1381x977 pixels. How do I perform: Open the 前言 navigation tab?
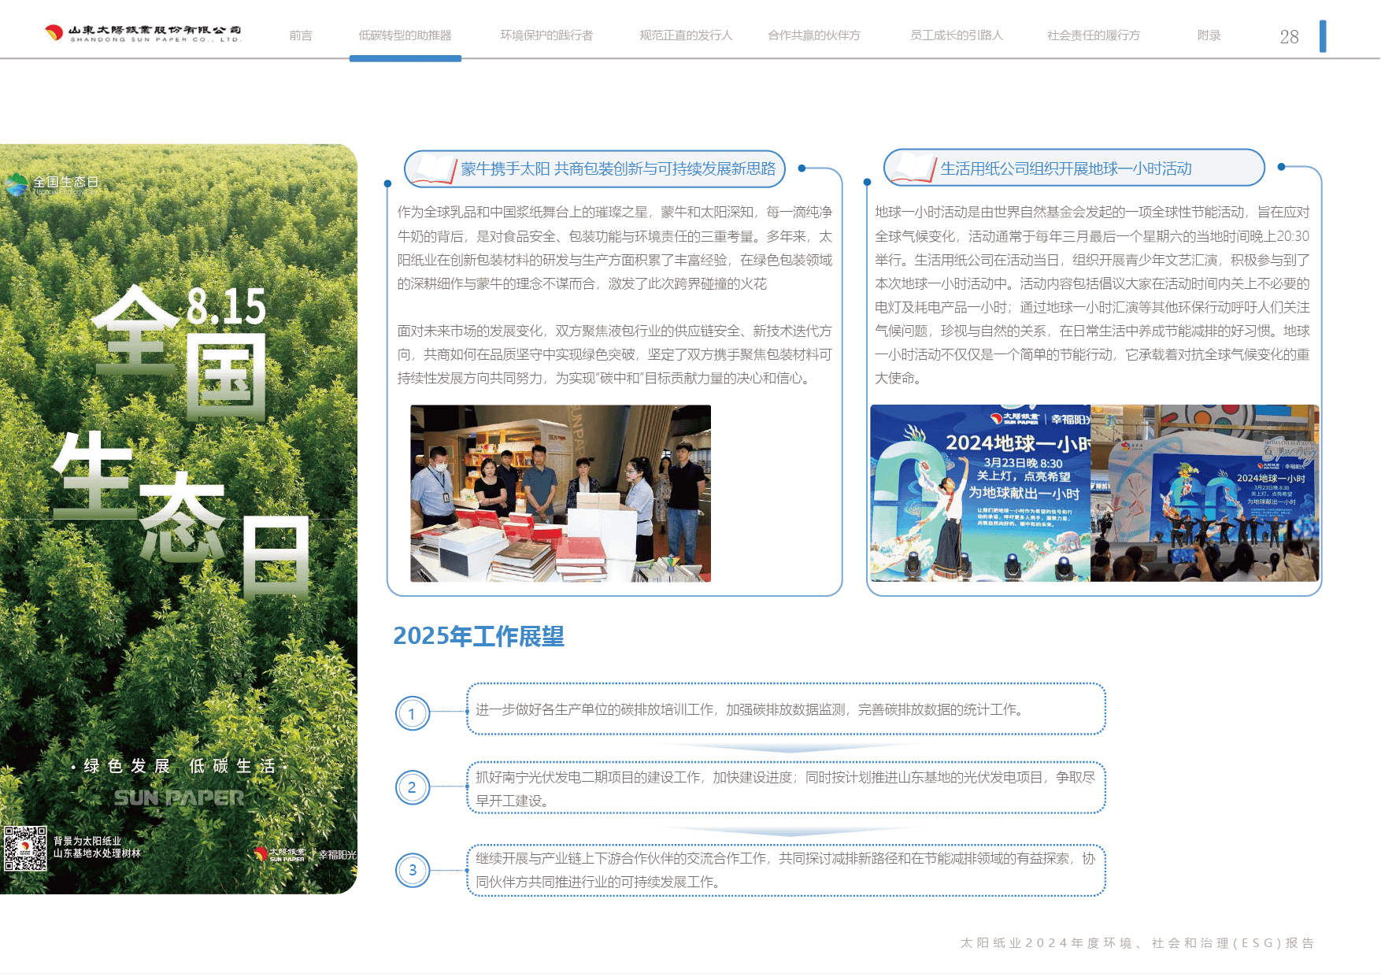click(x=300, y=35)
